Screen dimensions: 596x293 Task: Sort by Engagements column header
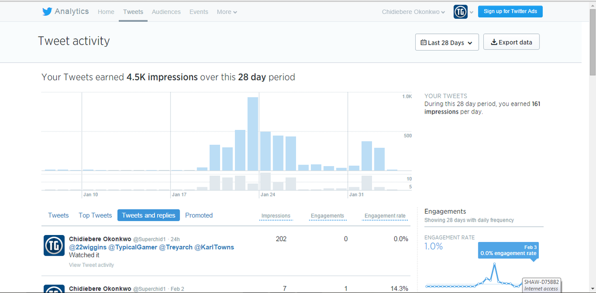tap(327, 216)
